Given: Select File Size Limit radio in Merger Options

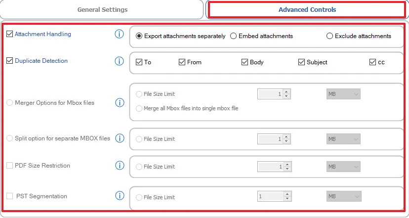Looking at the screenshot, I should pyautogui.click(x=139, y=94).
